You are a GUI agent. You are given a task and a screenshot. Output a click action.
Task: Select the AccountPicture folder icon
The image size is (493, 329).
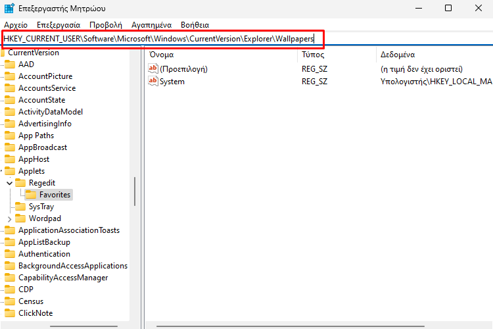click(x=10, y=76)
